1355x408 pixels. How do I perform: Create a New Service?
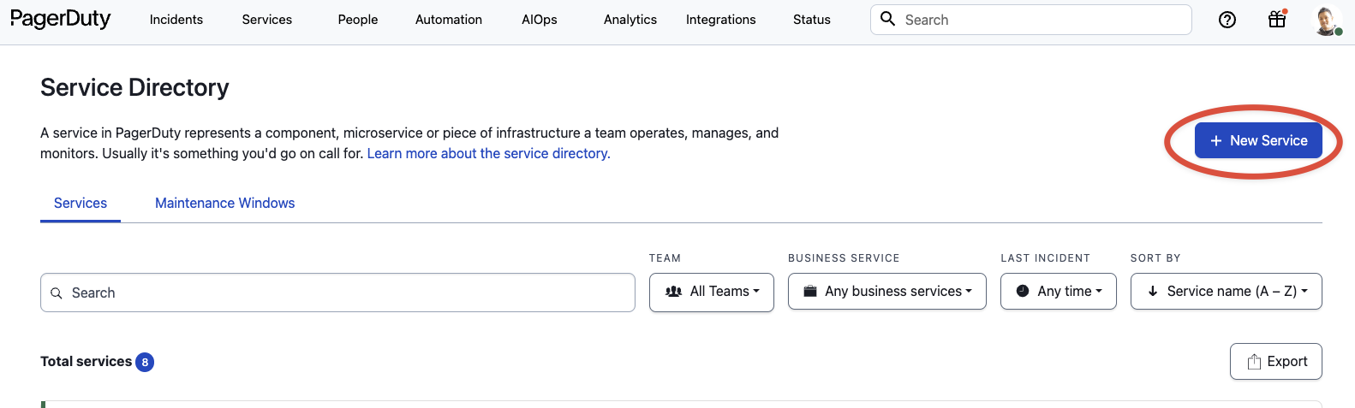(x=1258, y=140)
